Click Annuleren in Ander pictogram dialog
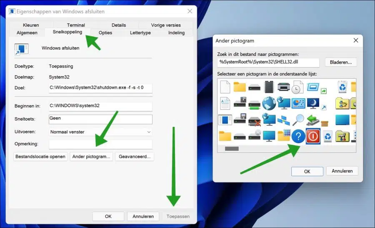This screenshot has height=228, width=375. click(342, 171)
